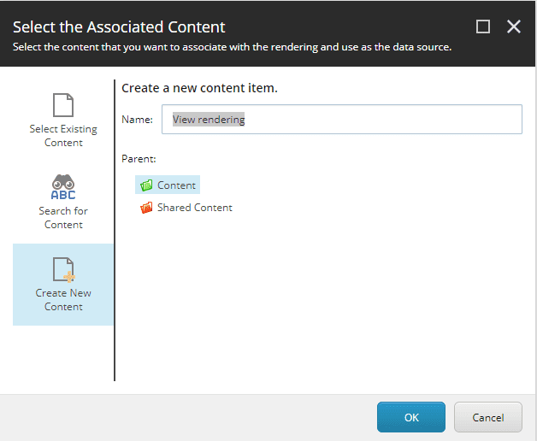Confirm with the OK button

point(411,417)
